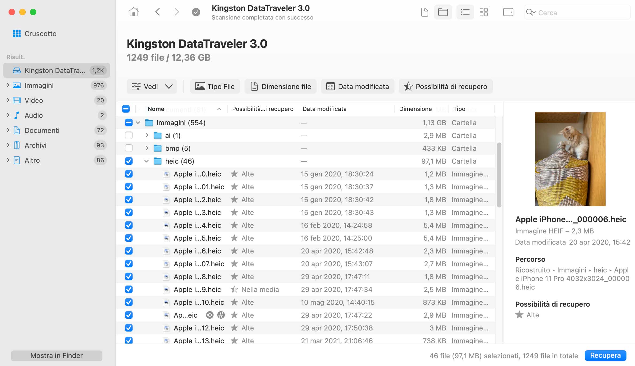This screenshot has width=635, height=366.
Task: Expand Immagini category chevron in sidebar
Action: pos(8,85)
